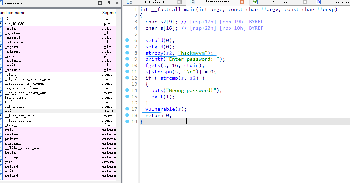Select the frame_dummy function
This screenshot has width=350, height=183.
tap(58, 98)
